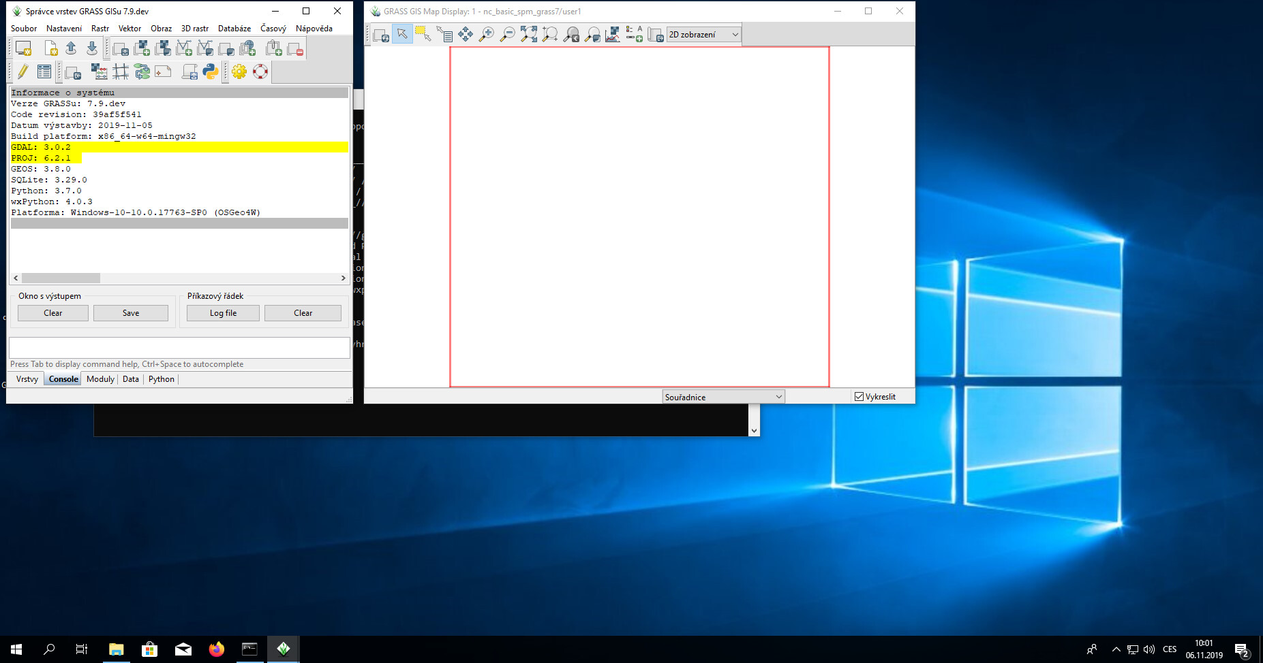The height and width of the screenshot is (663, 1263).
Task: Open the Soubor menu
Action: (x=24, y=29)
